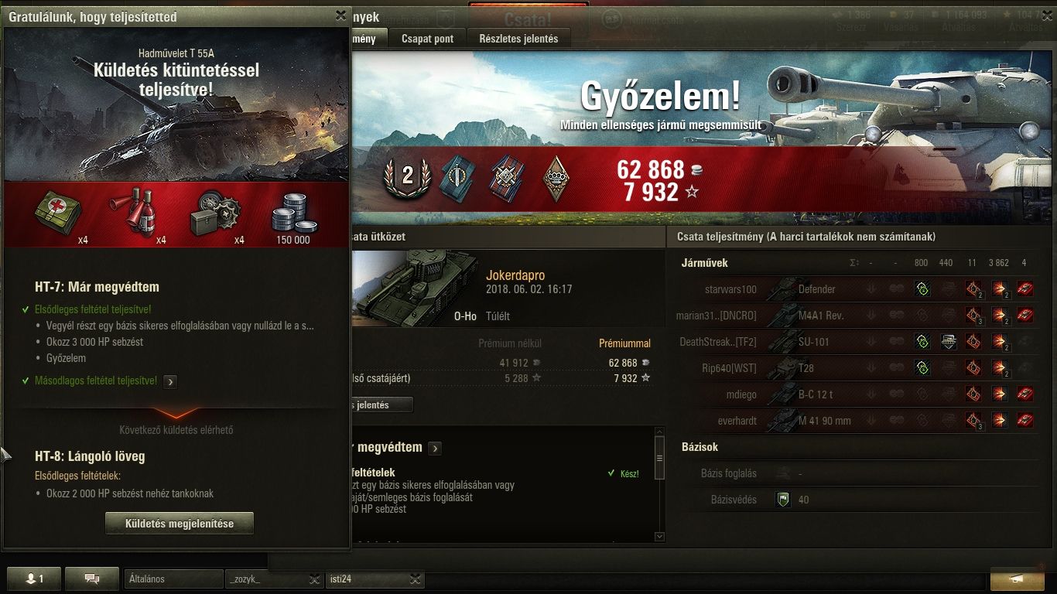Screen dimensions: 1057x594
Task: Open the Részletes jelentés tab
Action: [x=518, y=38]
